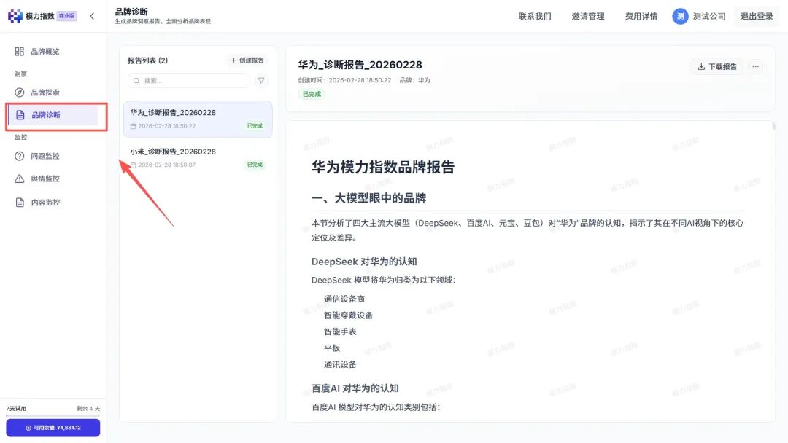Click 下载报告 to download the report
The image size is (788, 443).
717,67
